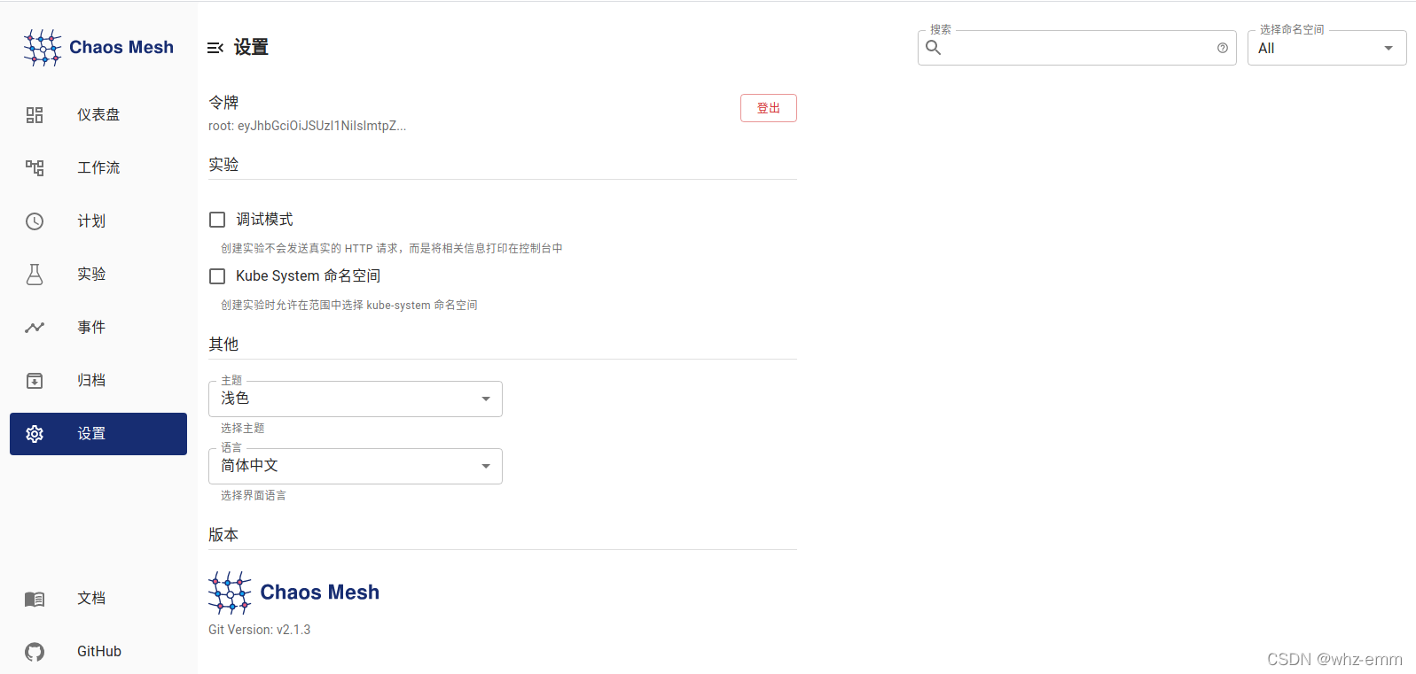Click the GitHub octocat icon

(35, 652)
